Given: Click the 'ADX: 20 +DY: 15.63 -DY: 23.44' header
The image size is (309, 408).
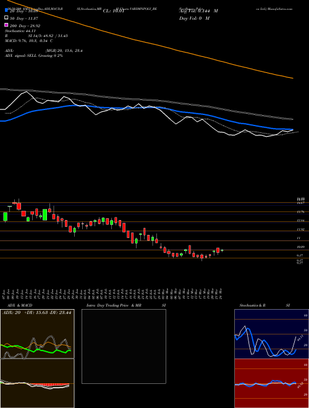Looking at the screenshot, I should coord(36,313).
